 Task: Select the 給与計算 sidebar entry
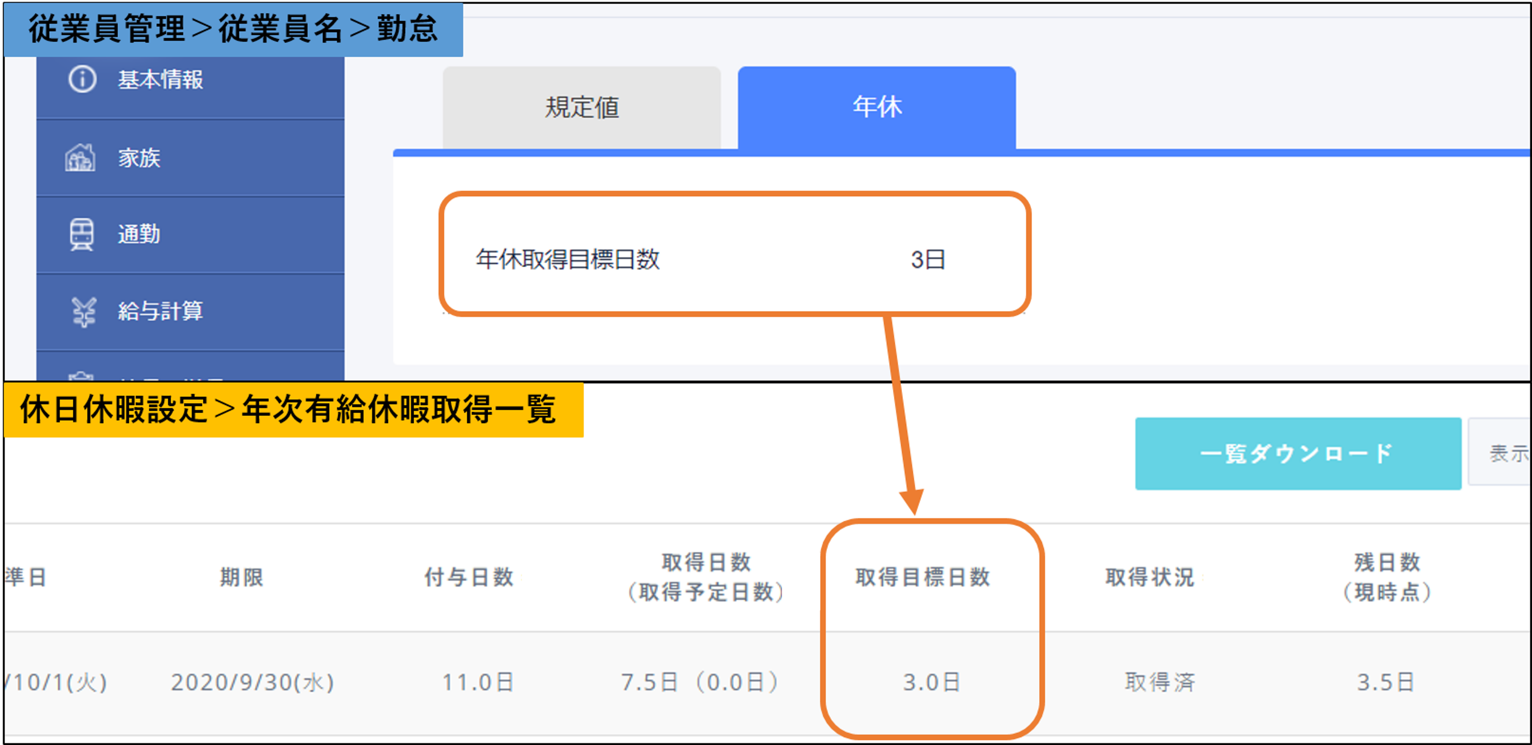161,312
